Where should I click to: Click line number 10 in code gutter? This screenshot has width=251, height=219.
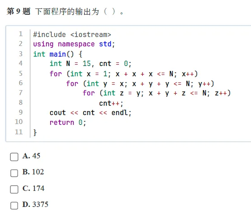coord(19,122)
